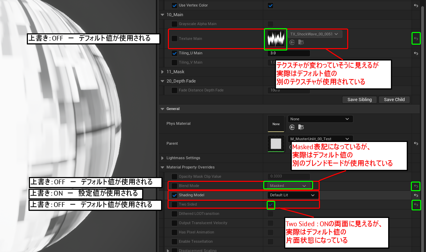The height and width of the screenshot is (252, 426).
Task: Disable the Shading Model override checkbox
Action: click(x=174, y=195)
